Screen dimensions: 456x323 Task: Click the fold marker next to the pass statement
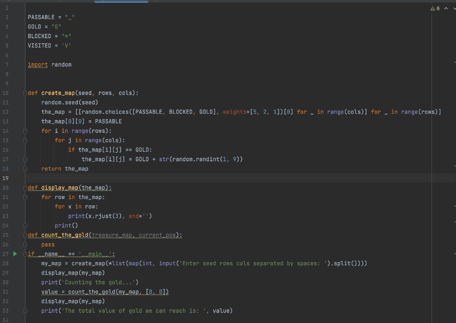(x=25, y=244)
